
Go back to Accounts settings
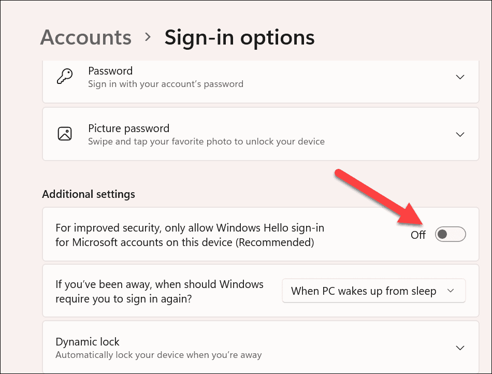[85, 37]
